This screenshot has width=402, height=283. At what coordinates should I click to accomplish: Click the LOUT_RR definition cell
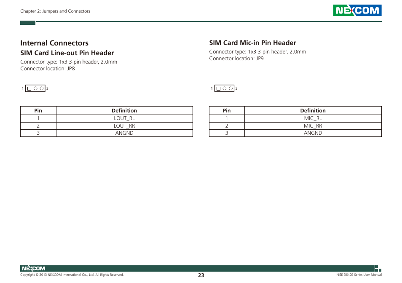coord(124,126)
